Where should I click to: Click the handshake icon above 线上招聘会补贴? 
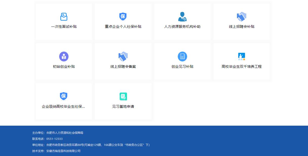[x=241, y=17]
